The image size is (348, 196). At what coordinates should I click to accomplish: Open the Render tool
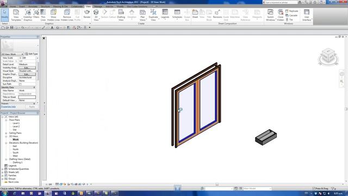tap(87, 14)
